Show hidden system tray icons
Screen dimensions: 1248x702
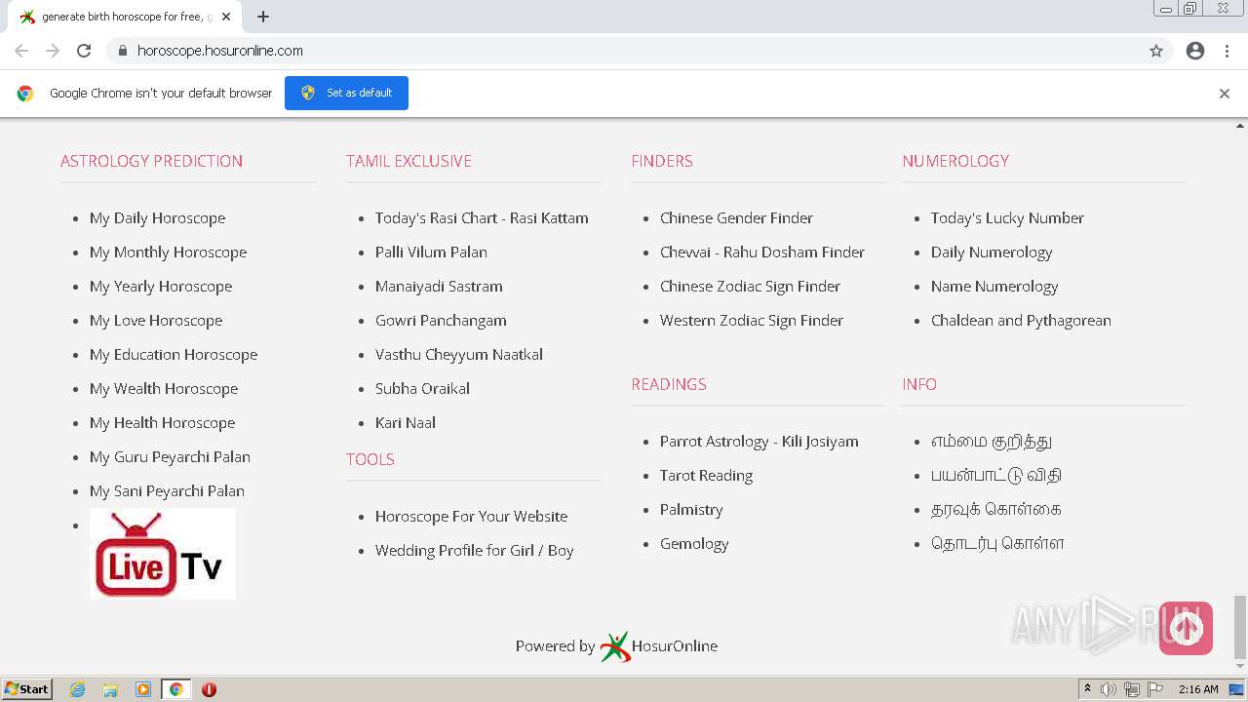pyautogui.click(x=1087, y=689)
